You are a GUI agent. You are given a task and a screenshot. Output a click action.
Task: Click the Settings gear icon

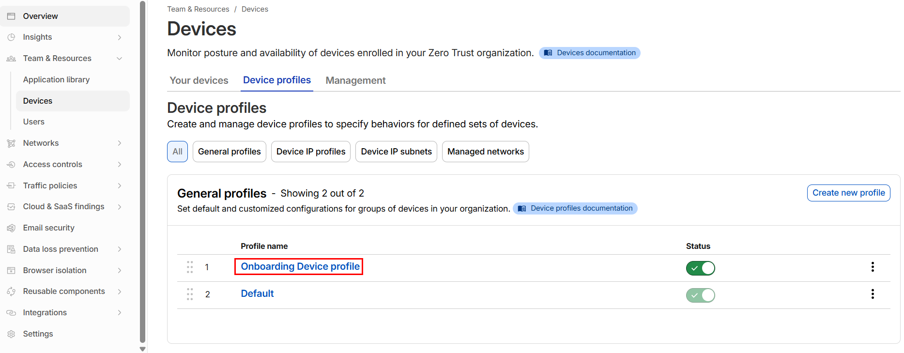coord(11,334)
